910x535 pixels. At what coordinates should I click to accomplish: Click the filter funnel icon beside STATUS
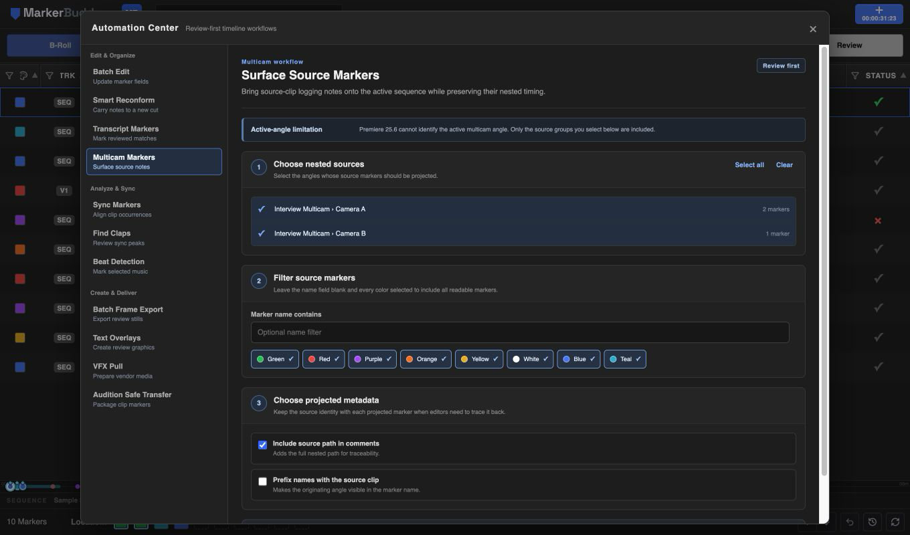click(855, 76)
